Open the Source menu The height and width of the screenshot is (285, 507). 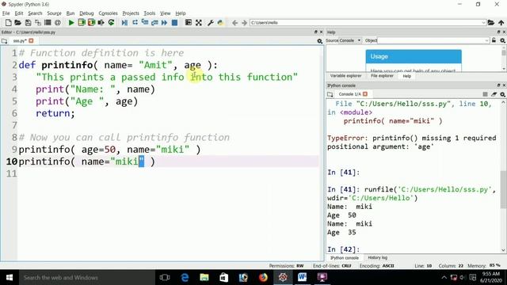pyautogui.click(x=54, y=13)
